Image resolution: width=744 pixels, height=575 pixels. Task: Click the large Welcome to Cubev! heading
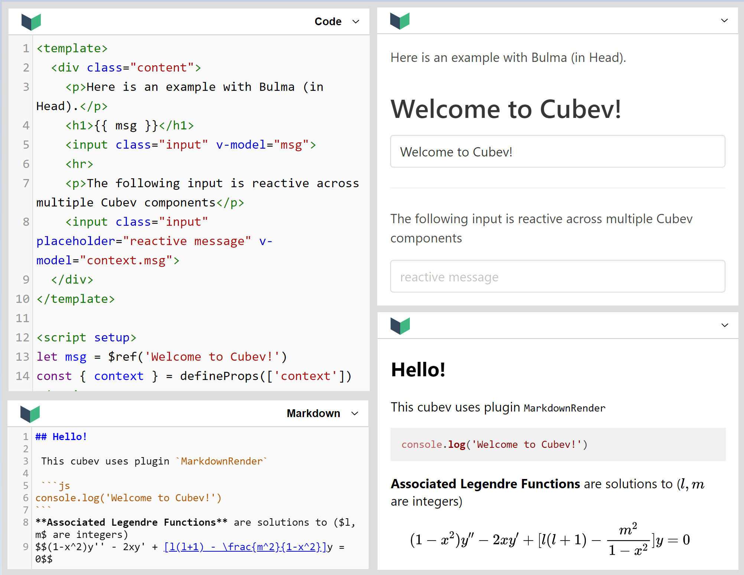pyautogui.click(x=506, y=109)
